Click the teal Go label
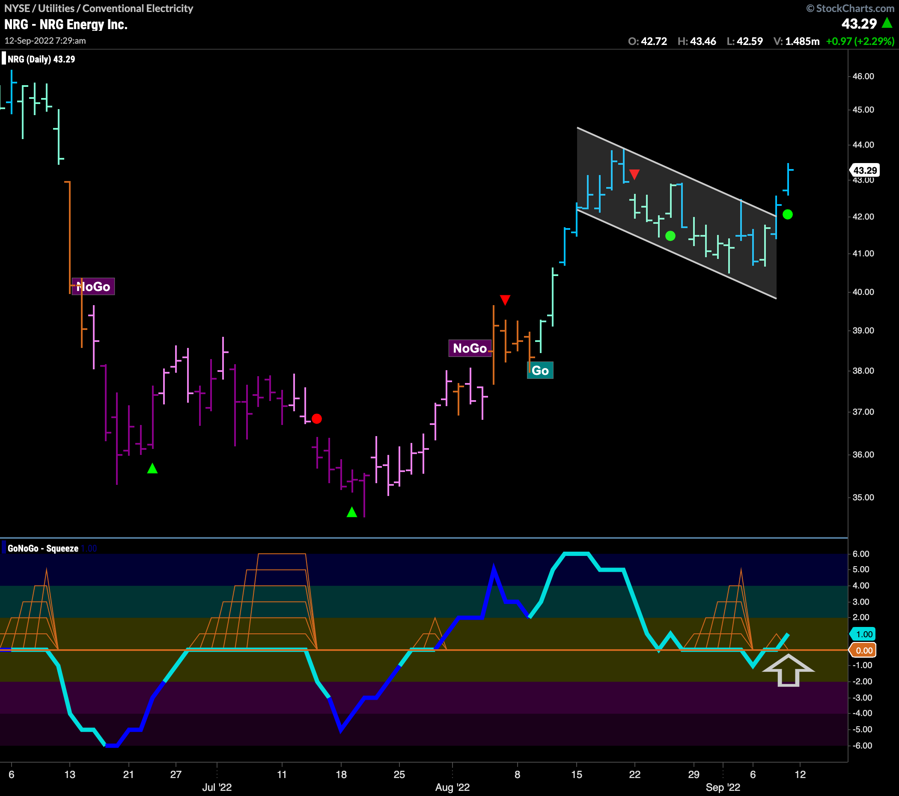Image resolution: width=899 pixels, height=796 pixels. [x=540, y=370]
